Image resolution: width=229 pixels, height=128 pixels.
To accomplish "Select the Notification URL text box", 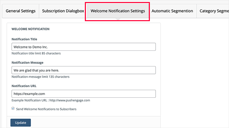I will pos(84,94).
